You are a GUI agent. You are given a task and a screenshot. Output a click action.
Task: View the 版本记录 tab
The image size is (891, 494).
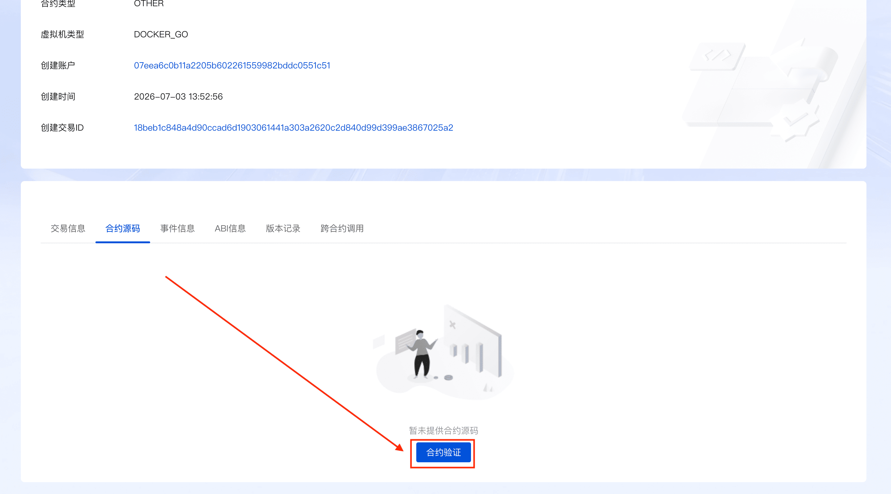(283, 228)
